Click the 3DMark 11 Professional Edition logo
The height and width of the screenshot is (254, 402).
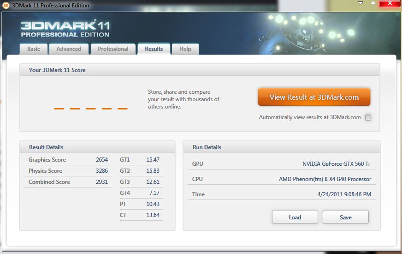(65, 29)
